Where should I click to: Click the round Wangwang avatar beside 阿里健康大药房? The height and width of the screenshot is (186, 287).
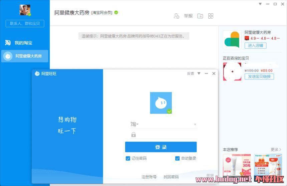pos(8,56)
